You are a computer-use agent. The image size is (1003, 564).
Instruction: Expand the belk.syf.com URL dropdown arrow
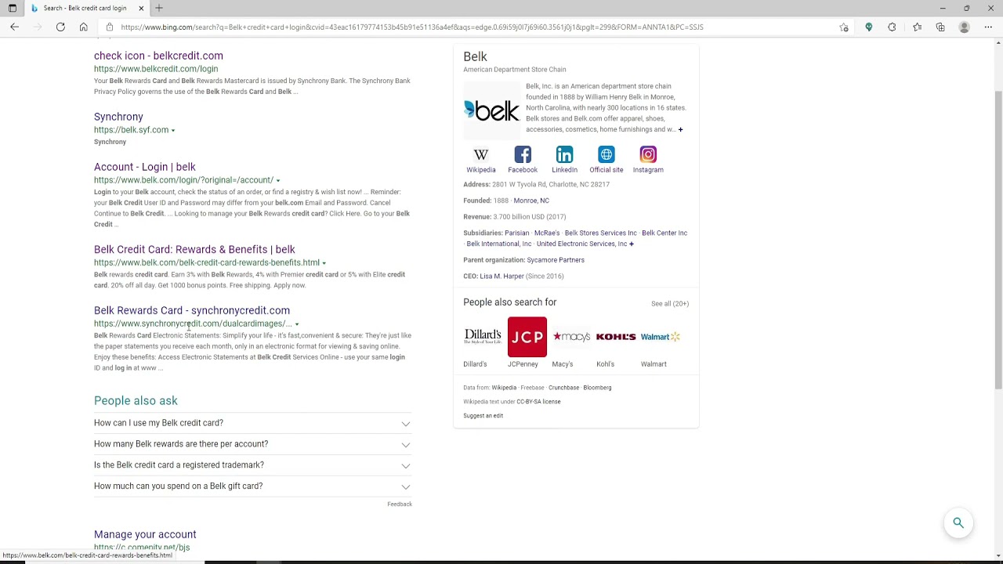[x=173, y=131]
